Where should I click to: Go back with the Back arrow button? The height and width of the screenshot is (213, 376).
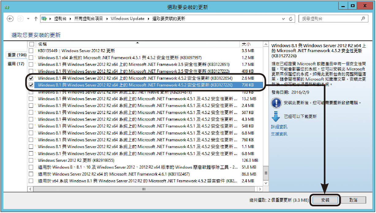tap(10, 19)
